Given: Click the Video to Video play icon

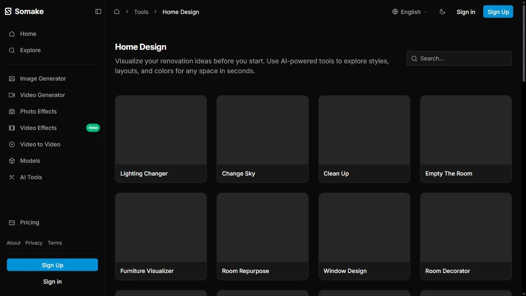Looking at the screenshot, I should point(12,144).
